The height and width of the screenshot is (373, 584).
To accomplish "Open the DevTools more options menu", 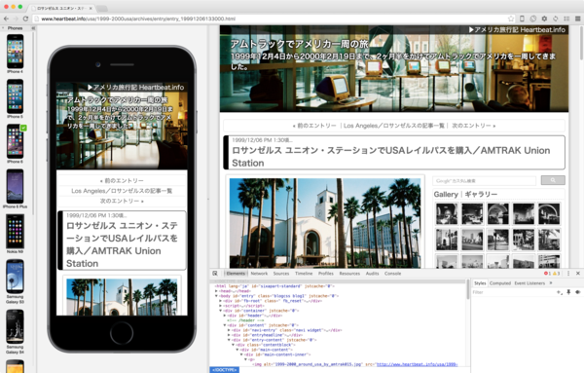I will pyautogui.click(x=568, y=274).
